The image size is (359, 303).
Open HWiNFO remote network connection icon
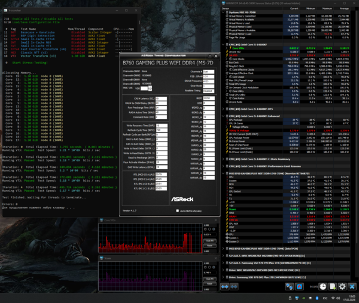click(x=289, y=286)
